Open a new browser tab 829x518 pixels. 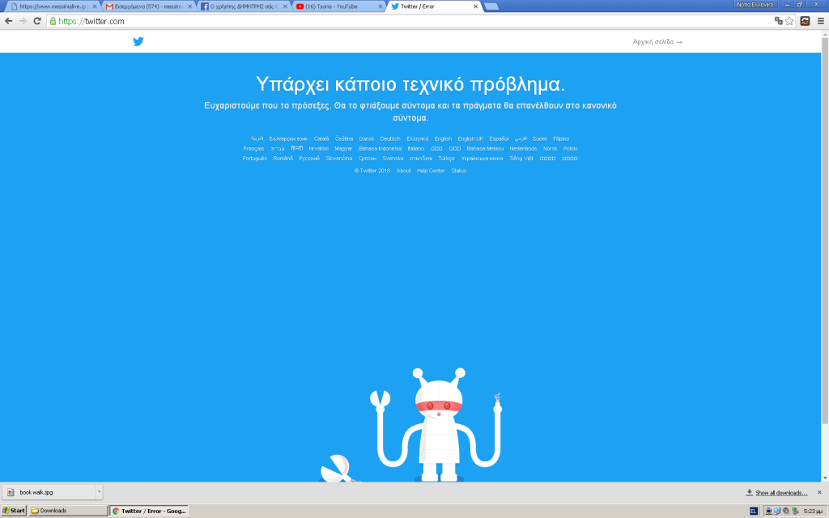(x=491, y=6)
